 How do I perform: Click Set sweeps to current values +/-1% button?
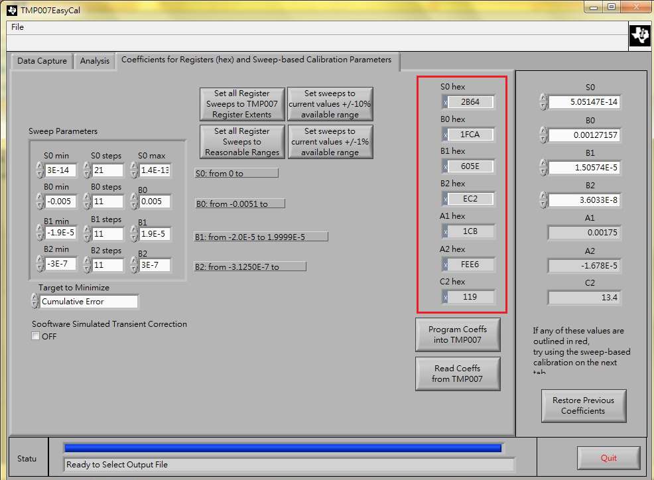[330, 142]
